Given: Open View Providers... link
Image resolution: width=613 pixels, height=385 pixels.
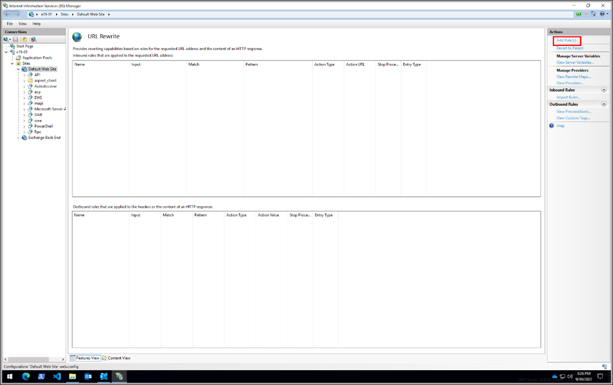Looking at the screenshot, I should 570,83.
